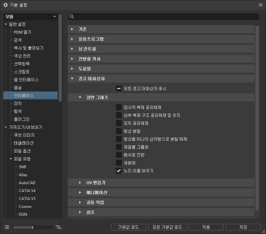Select 큐브 이미지 in the tree
The height and width of the screenshot is (234, 266).
(24, 135)
